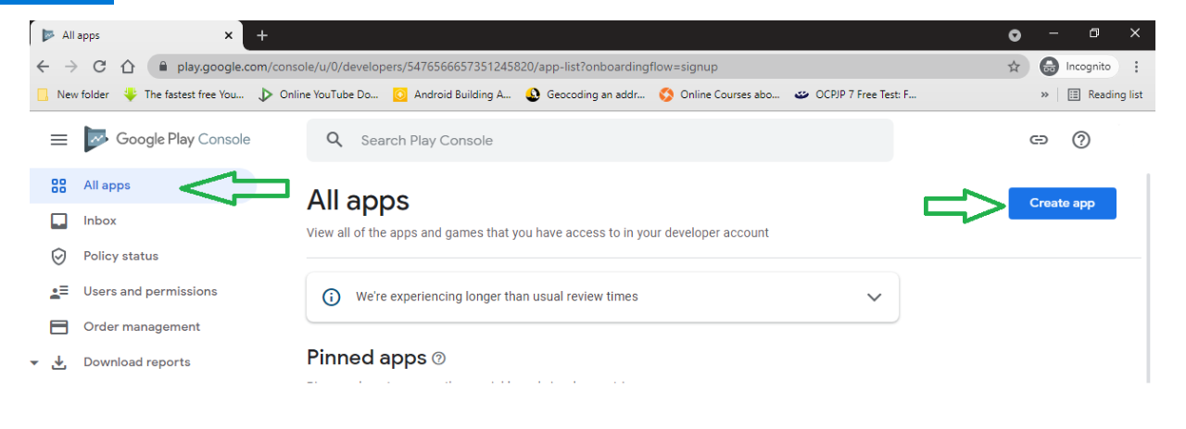Open The fastest free You... bookmark
1186x429 pixels.
coord(184,95)
